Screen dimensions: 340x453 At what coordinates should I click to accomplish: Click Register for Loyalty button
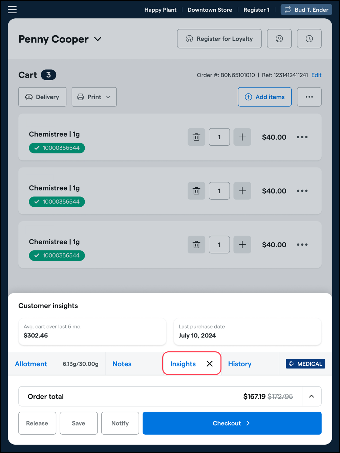219,39
